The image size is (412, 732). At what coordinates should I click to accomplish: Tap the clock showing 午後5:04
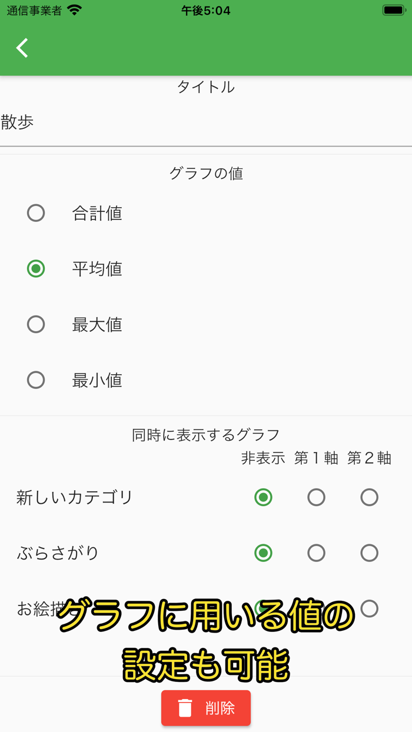tap(205, 9)
